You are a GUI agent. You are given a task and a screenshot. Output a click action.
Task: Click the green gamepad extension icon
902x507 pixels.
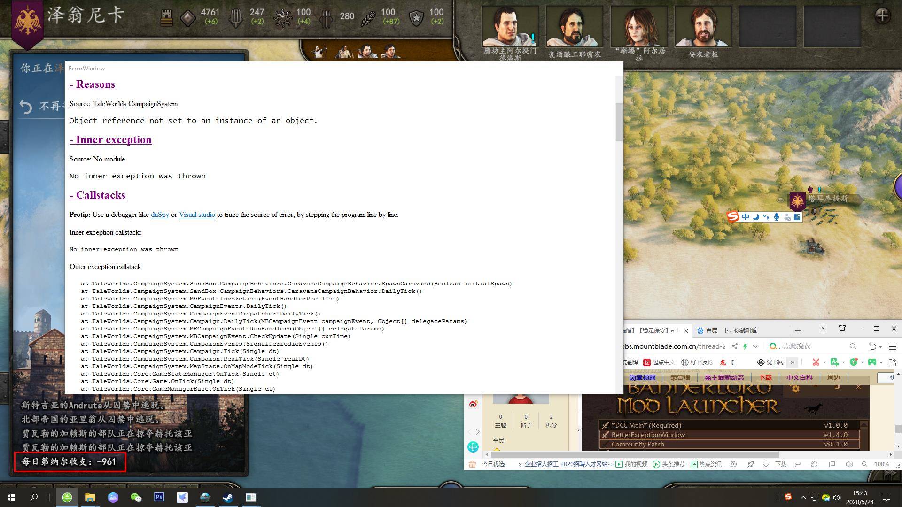(872, 362)
